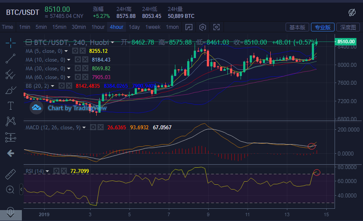Open settings gear for BB indicator
This screenshot has width=363, height=221.
tap(62, 86)
